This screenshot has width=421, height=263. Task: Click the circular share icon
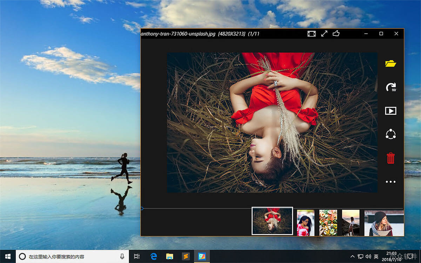(390, 134)
